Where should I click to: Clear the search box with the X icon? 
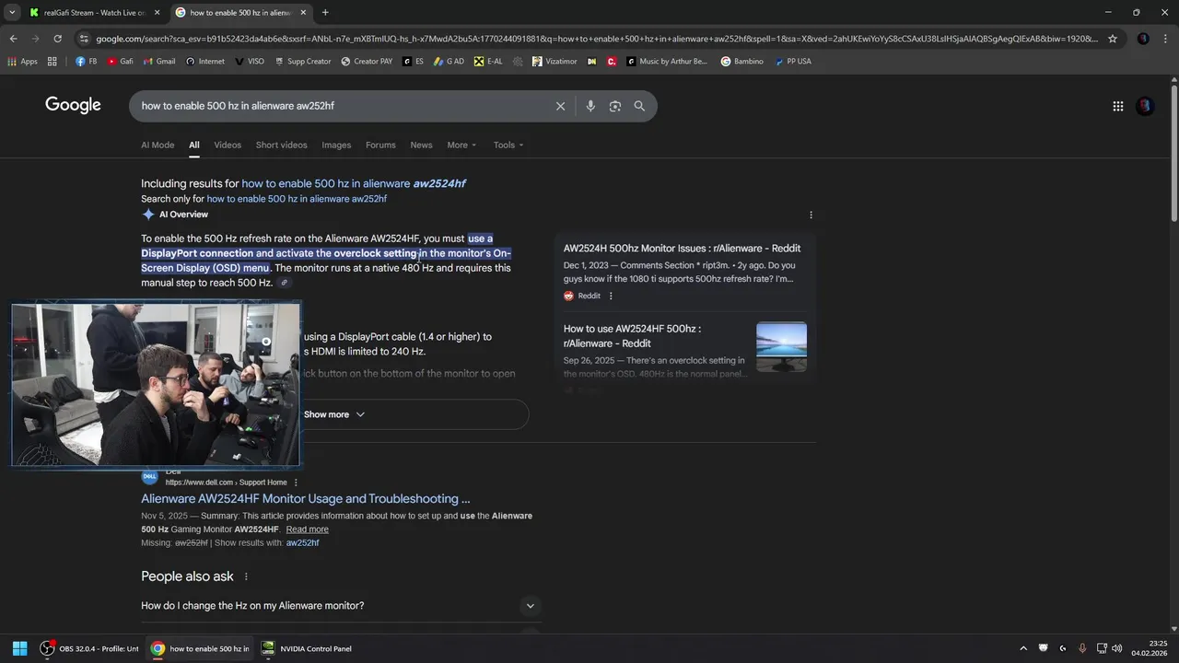[x=560, y=106]
